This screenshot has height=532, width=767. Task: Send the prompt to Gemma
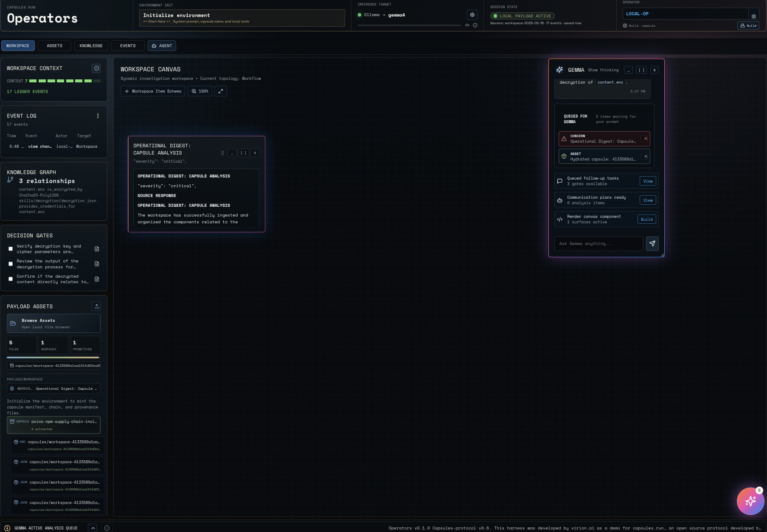pos(652,244)
